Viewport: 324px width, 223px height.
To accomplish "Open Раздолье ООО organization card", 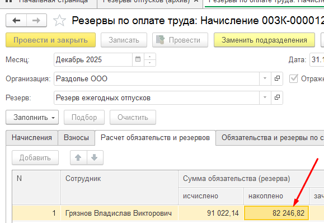I will 277,78.
